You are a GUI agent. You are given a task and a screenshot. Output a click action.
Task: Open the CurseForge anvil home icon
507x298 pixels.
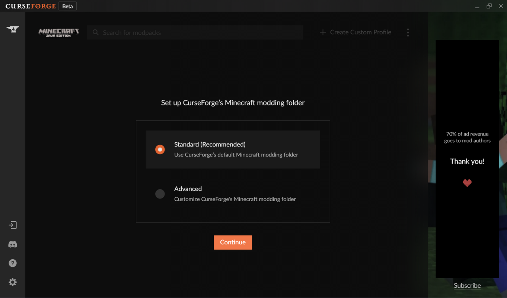pyautogui.click(x=13, y=29)
